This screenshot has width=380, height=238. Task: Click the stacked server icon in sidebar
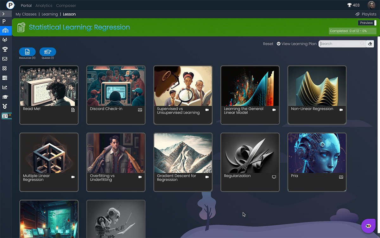pyautogui.click(x=5, y=78)
